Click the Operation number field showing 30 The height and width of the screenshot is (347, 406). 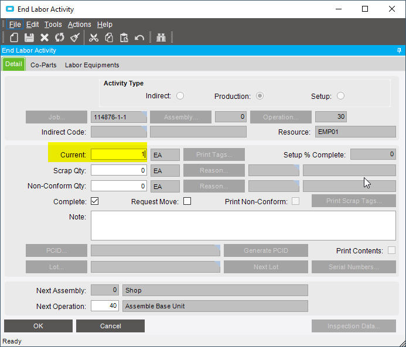[x=331, y=117]
